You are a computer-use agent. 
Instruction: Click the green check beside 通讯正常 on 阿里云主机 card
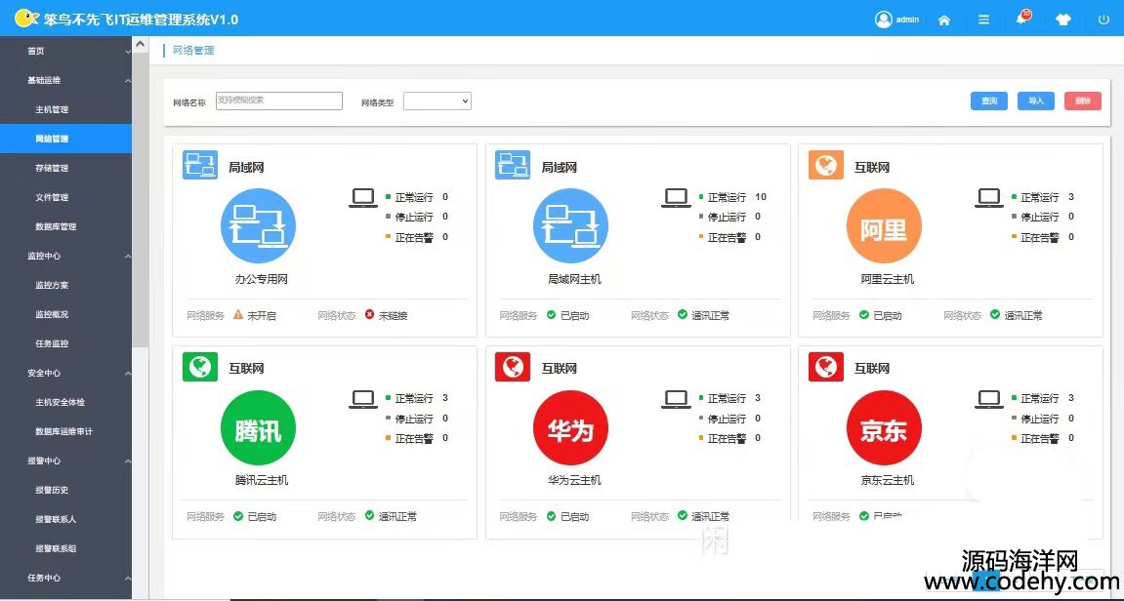pyautogui.click(x=995, y=314)
